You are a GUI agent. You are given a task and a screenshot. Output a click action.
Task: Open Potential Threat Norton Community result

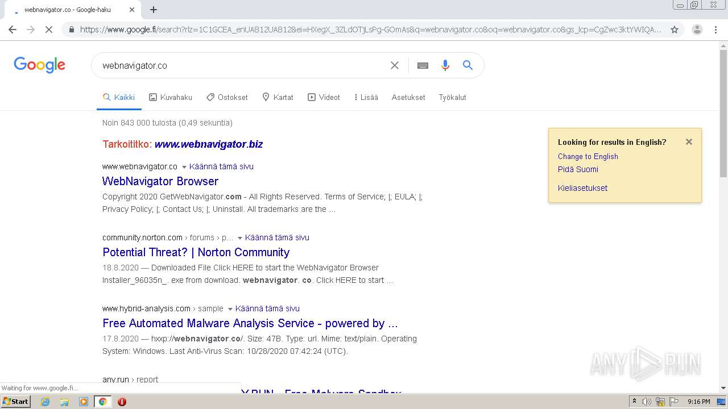[196, 252]
